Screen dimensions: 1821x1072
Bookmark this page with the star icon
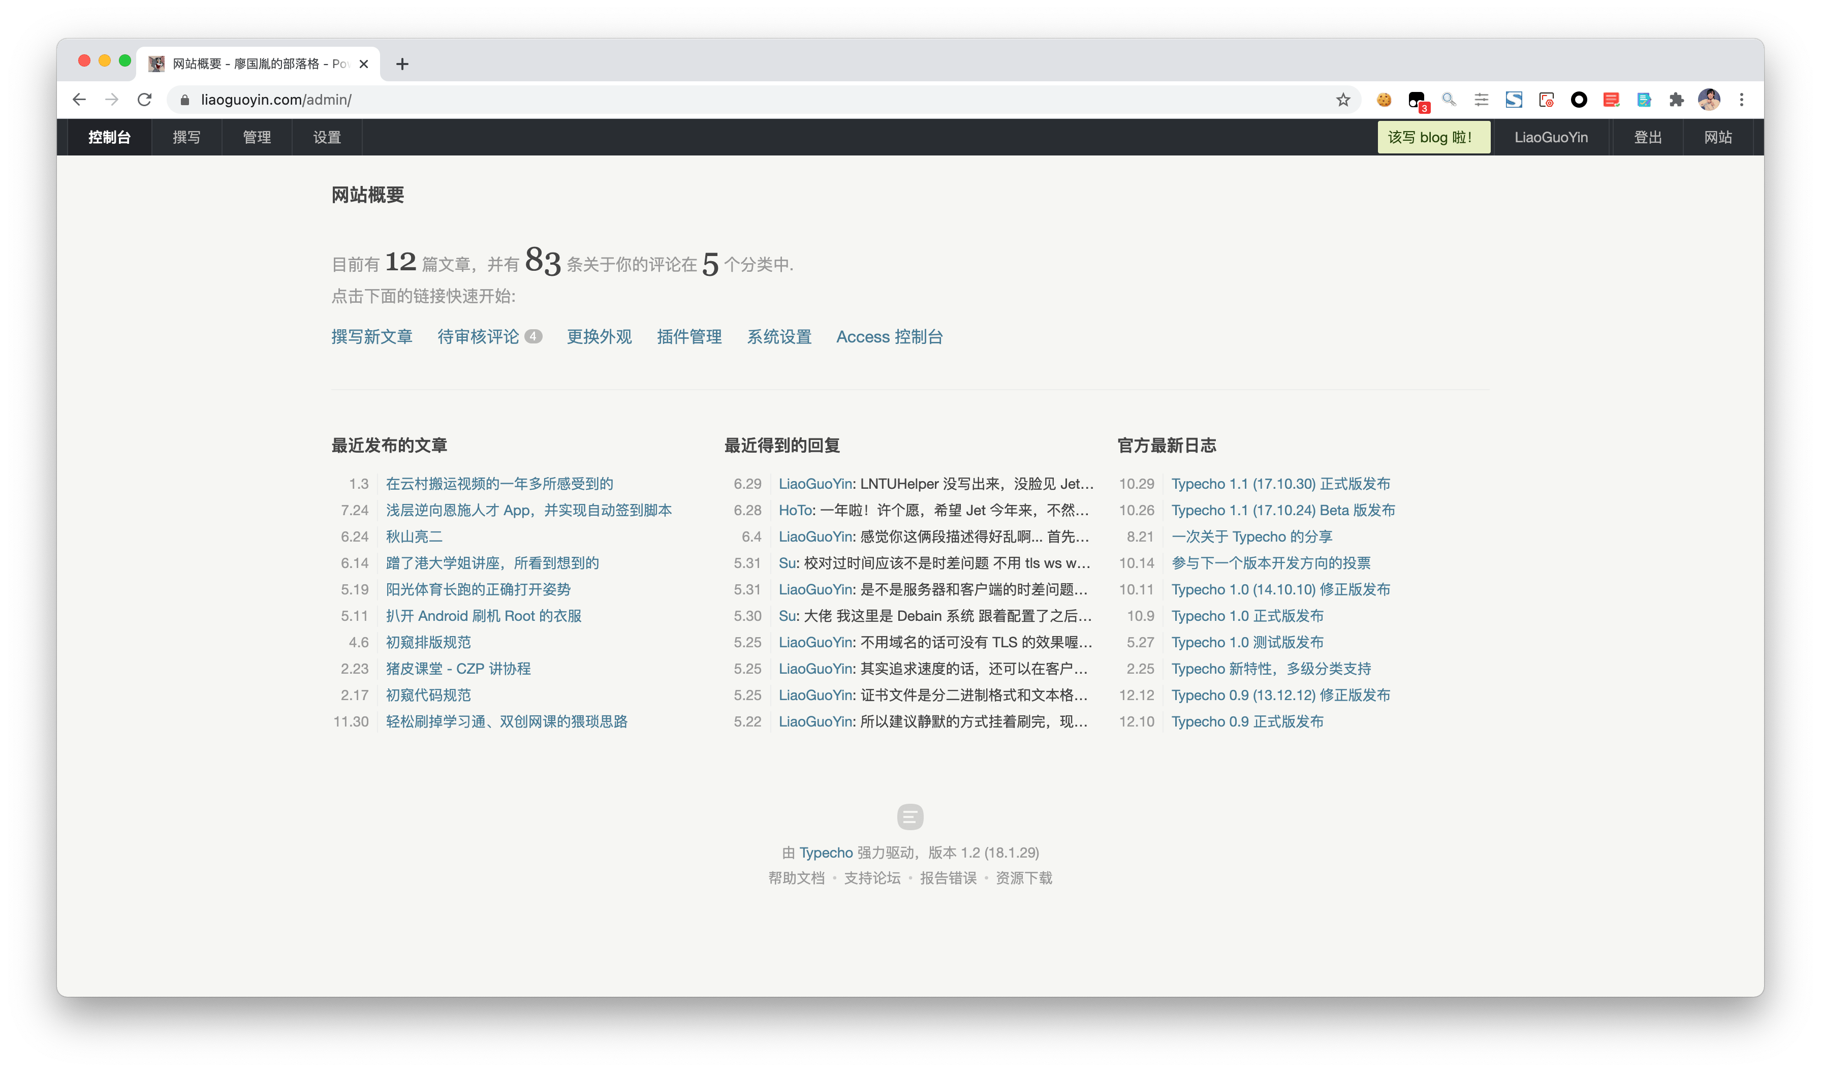1342,100
